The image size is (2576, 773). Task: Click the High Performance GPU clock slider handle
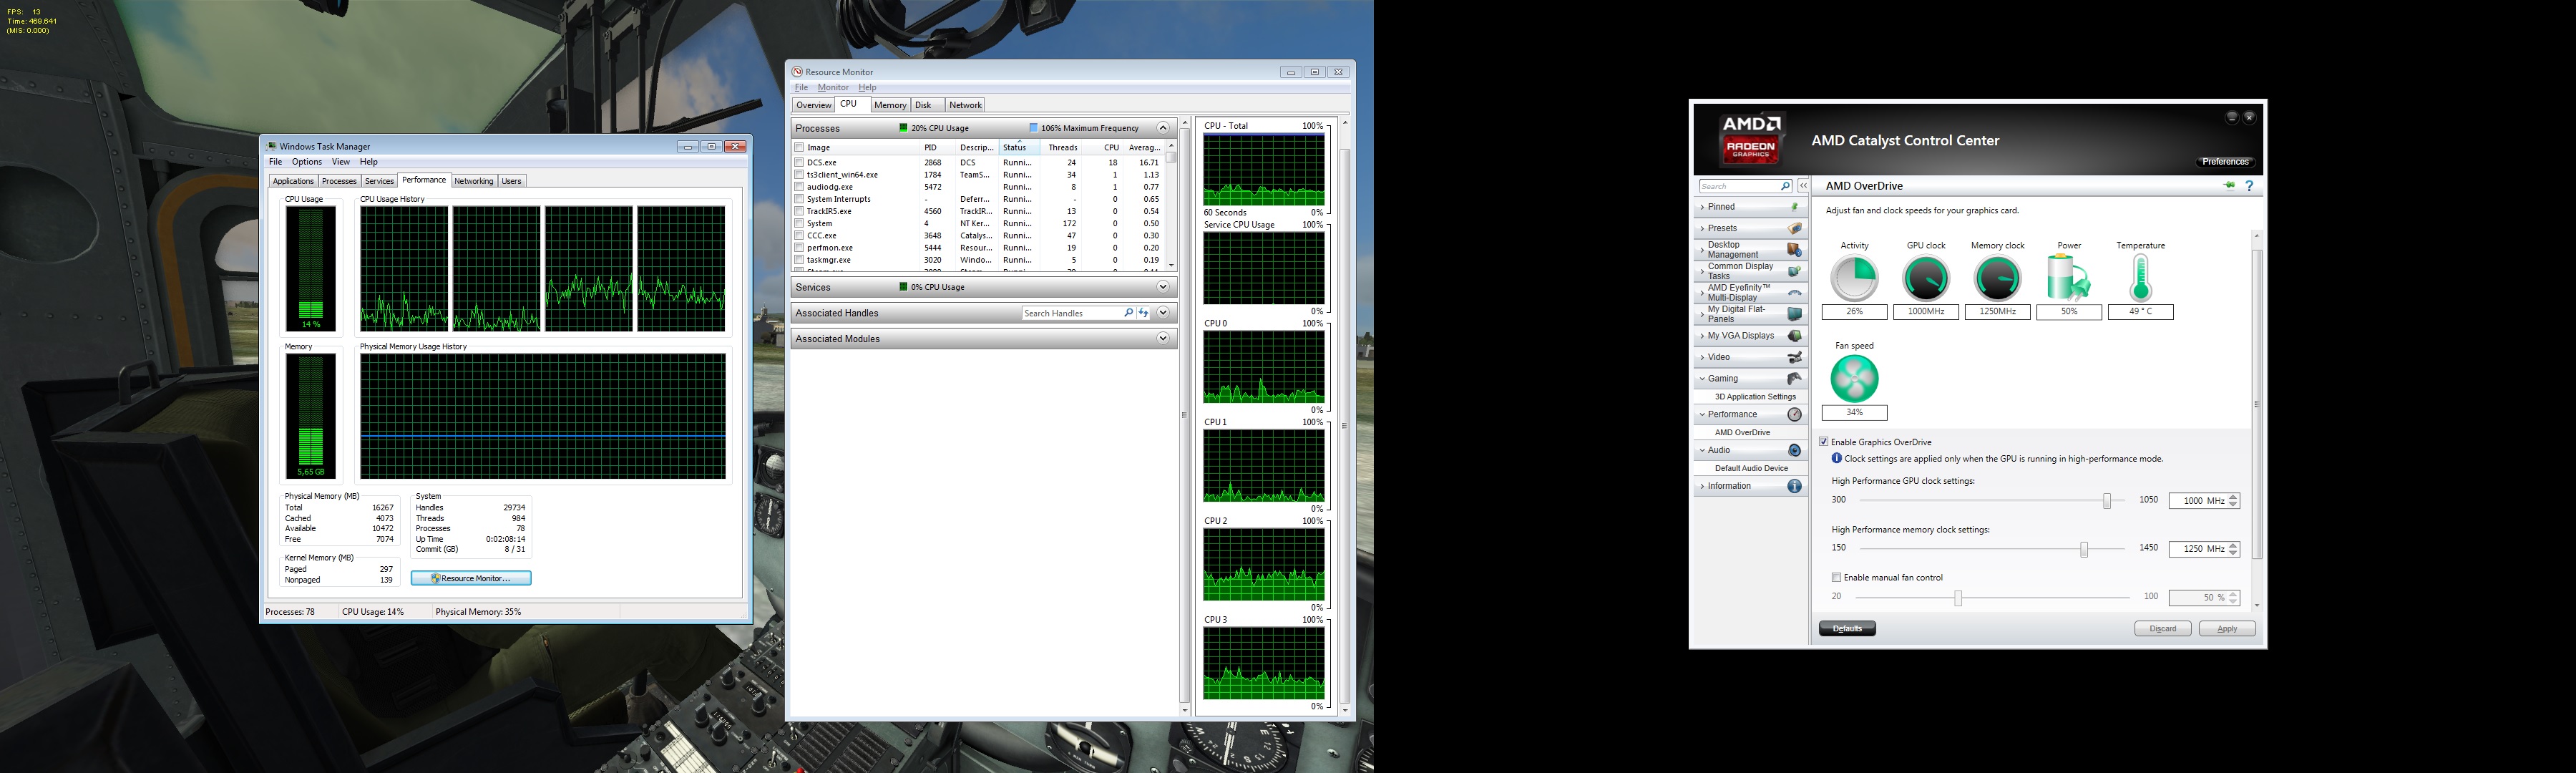(2107, 501)
